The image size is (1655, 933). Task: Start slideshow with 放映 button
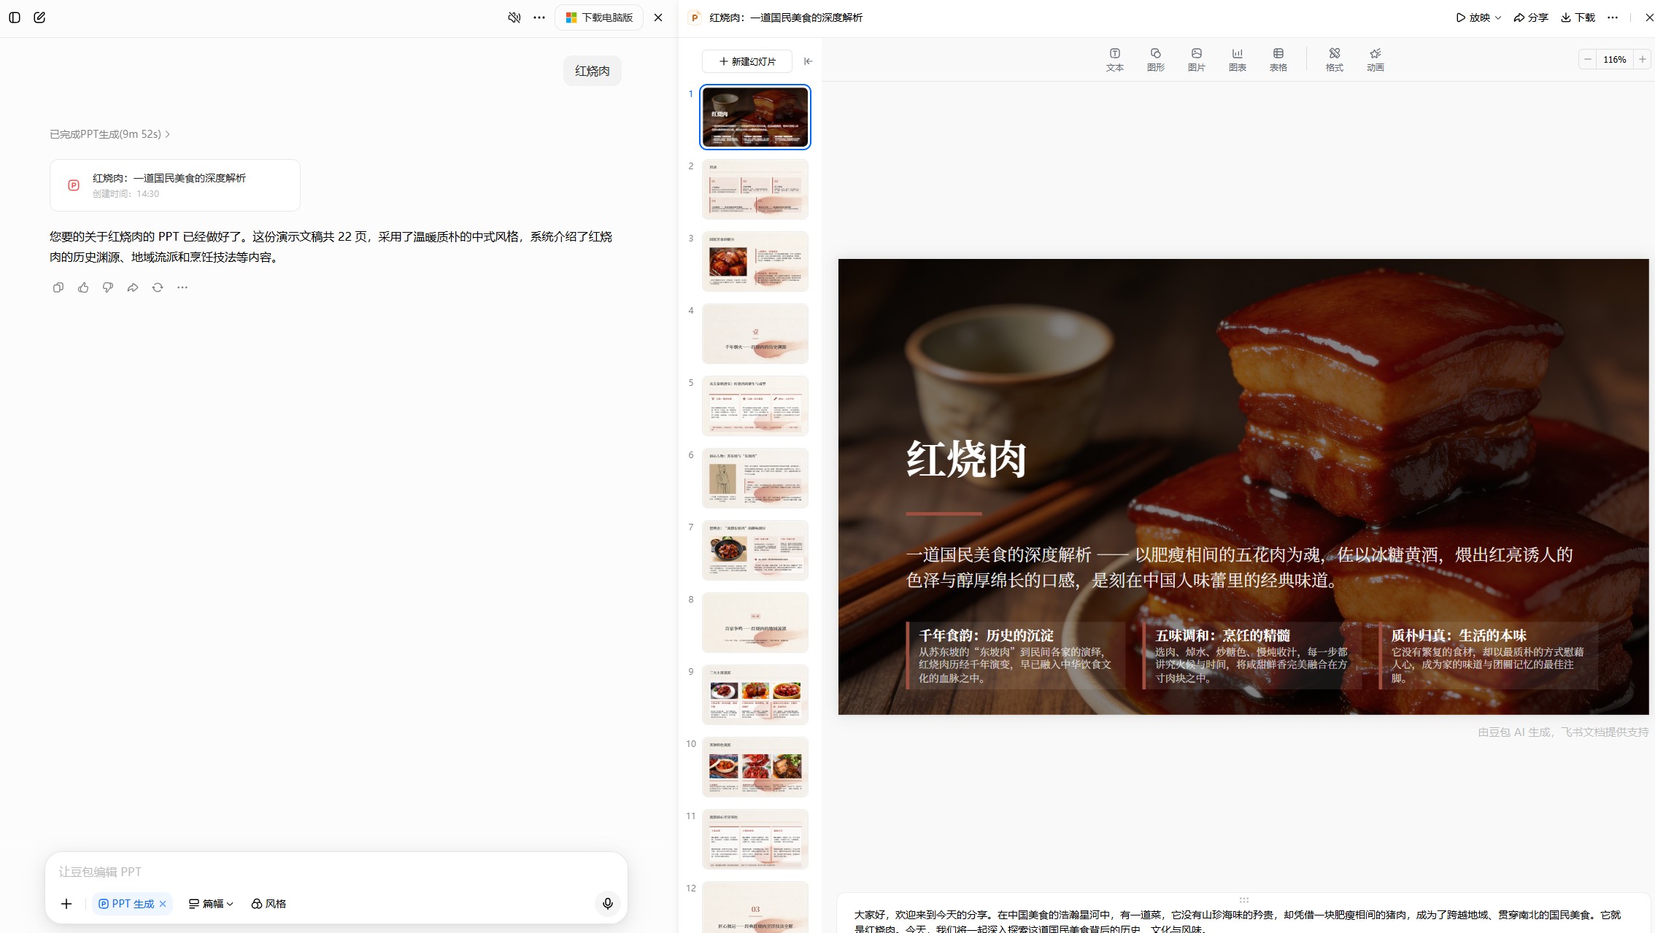coord(1473,18)
